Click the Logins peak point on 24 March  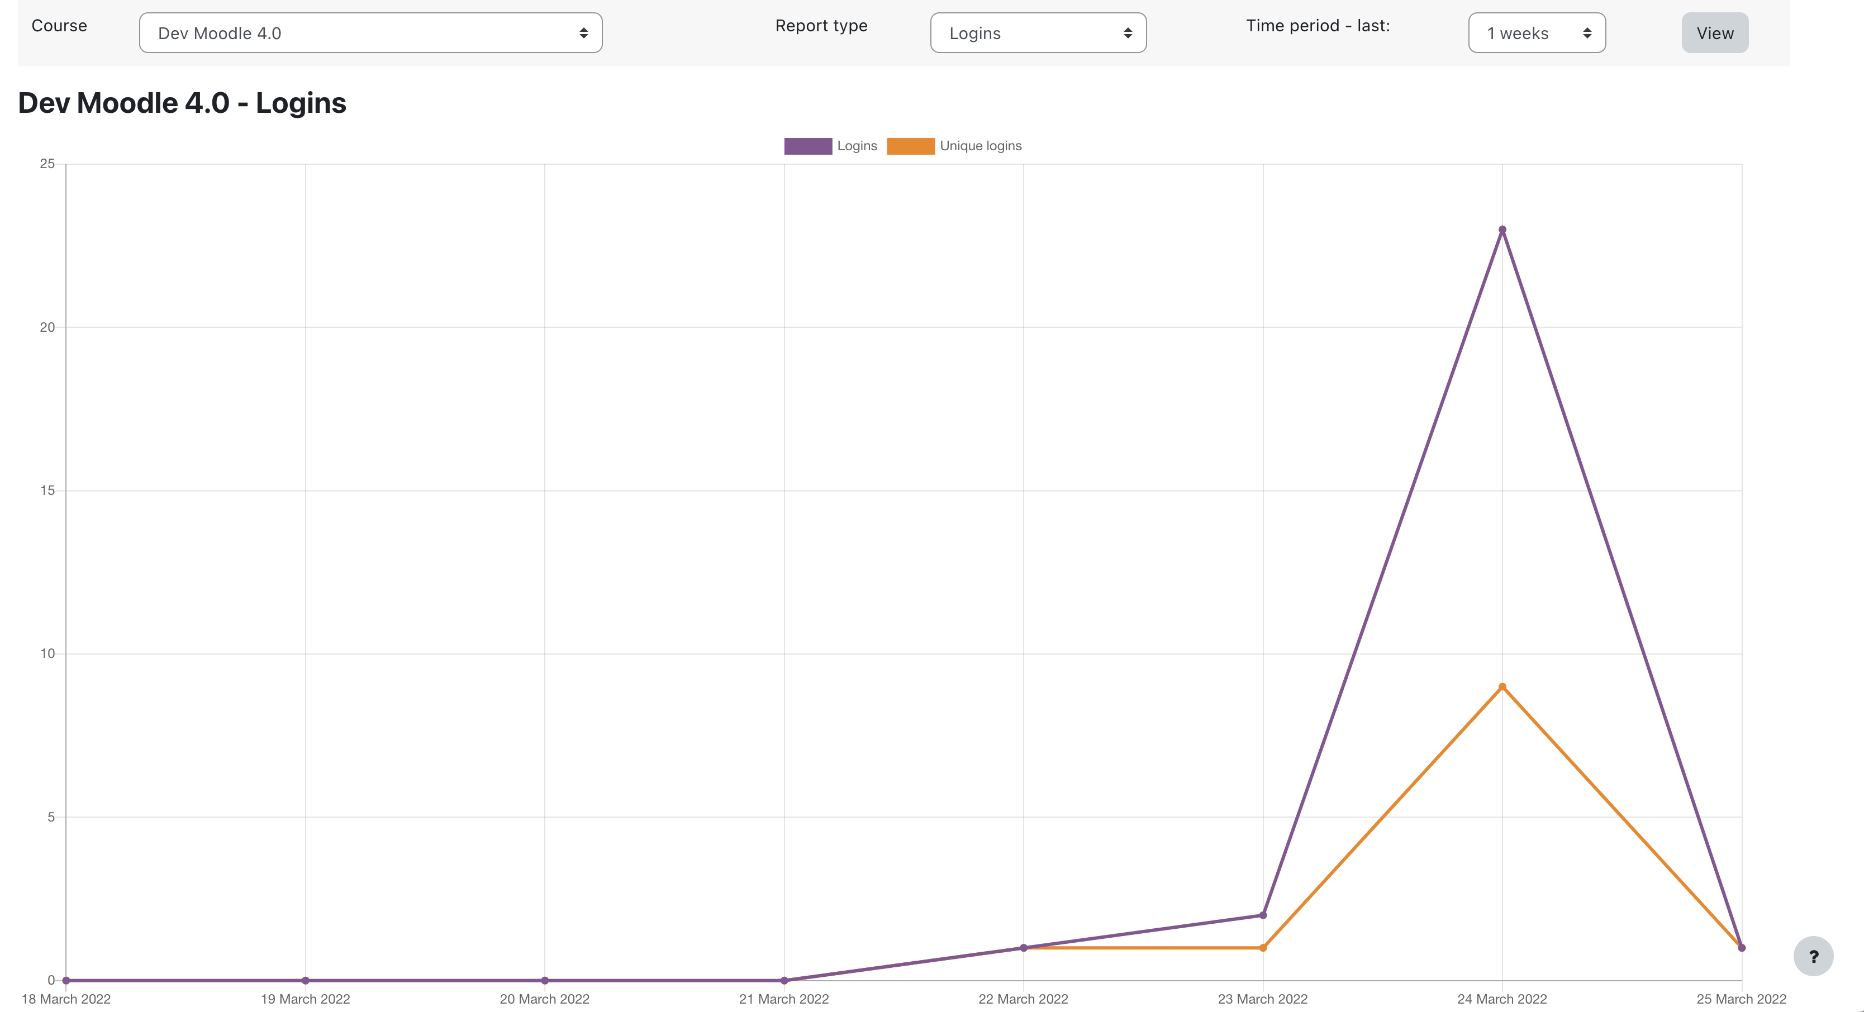click(1502, 230)
